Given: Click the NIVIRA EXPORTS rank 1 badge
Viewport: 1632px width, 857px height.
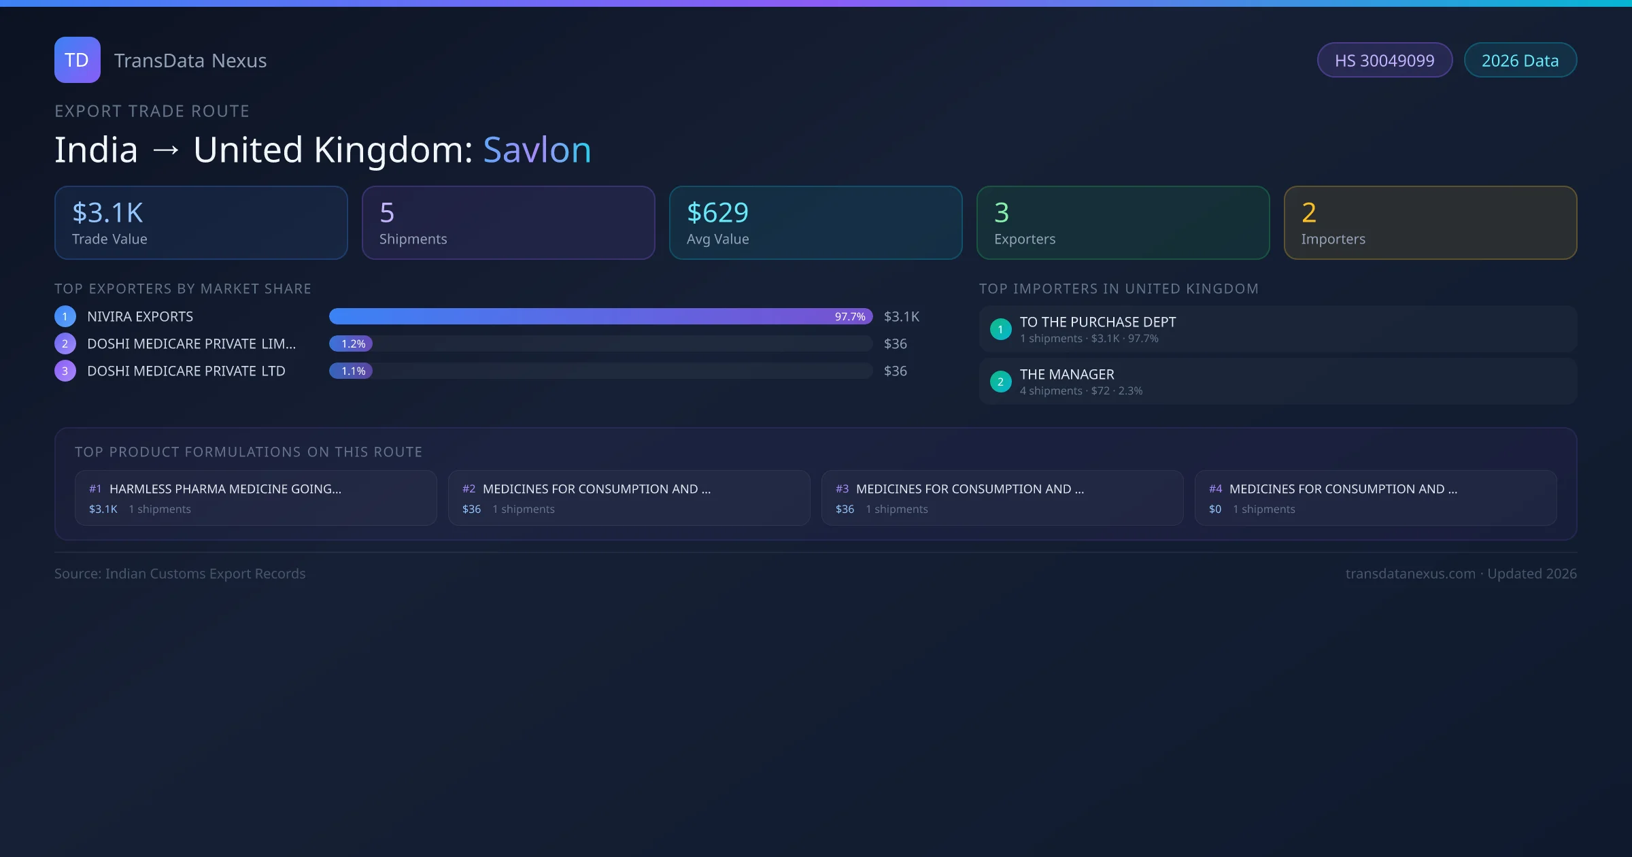Looking at the screenshot, I should (x=65, y=316).
